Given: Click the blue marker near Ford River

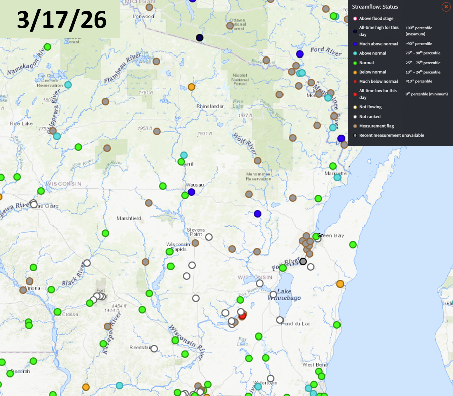Looking at the screenshot, I should coord(300,54).
